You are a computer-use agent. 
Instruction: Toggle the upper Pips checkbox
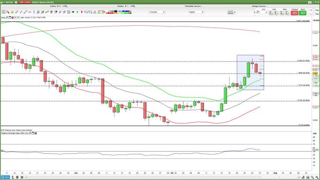[x=314, y=10]
